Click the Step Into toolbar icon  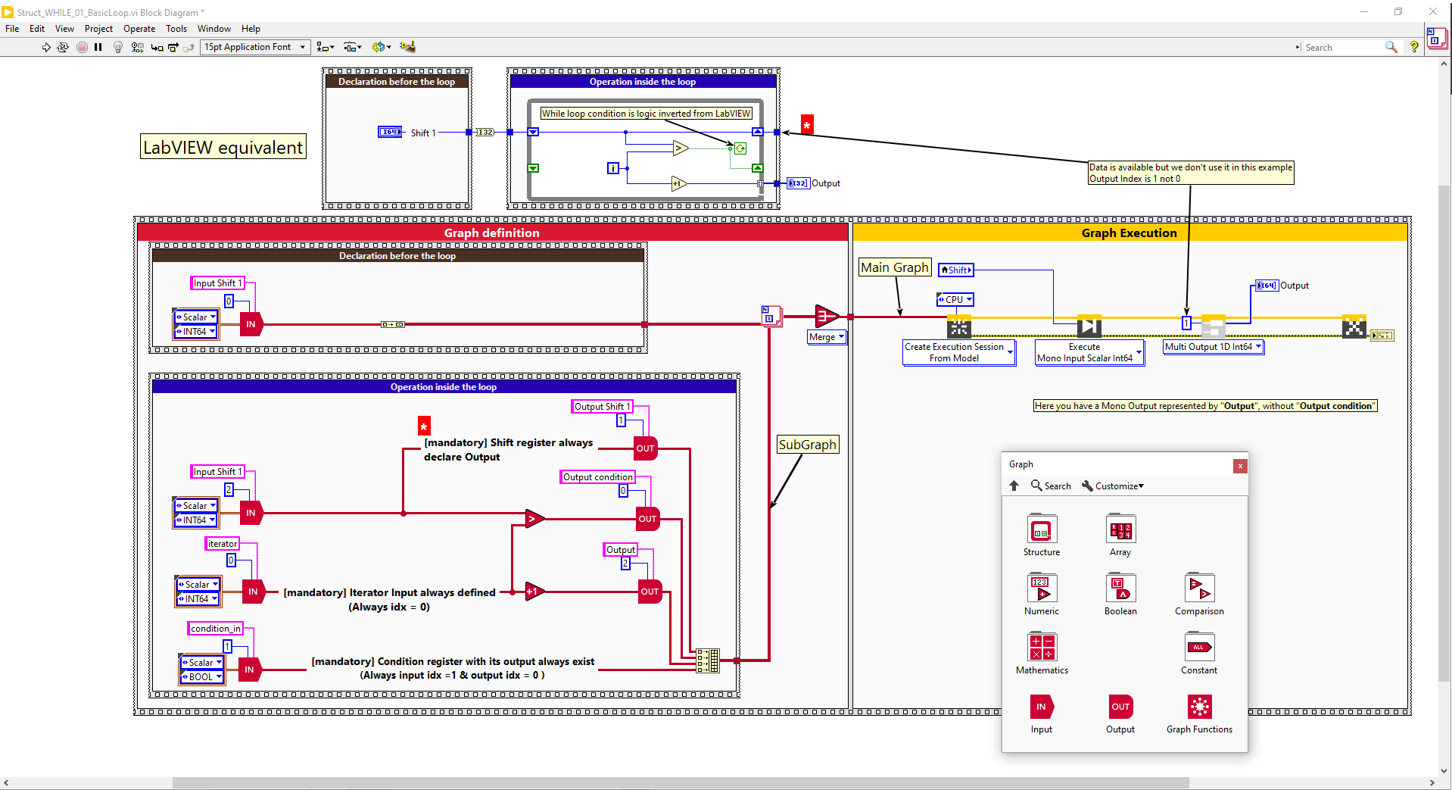pos(157,47)
